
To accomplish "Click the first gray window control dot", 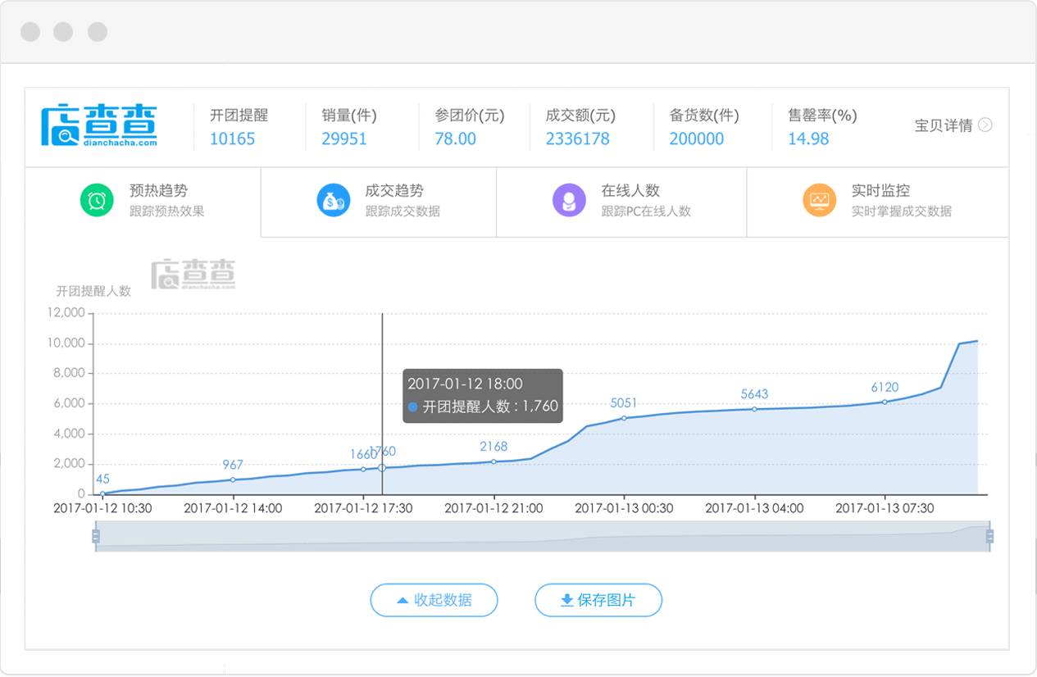I will point(30,32).
